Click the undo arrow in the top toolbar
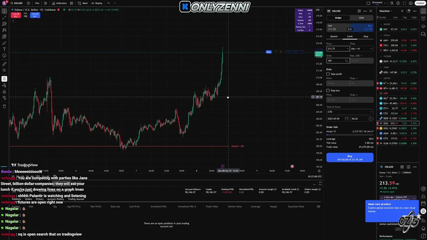 [x=109, y=3]
